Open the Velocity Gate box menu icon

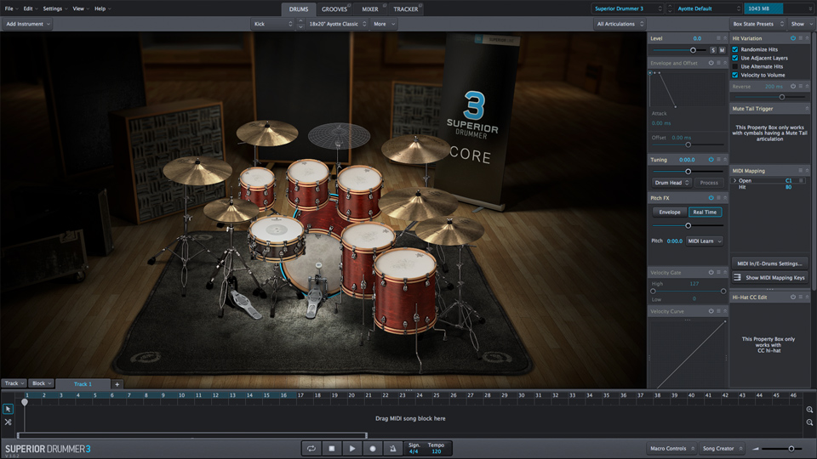(718, 272)
